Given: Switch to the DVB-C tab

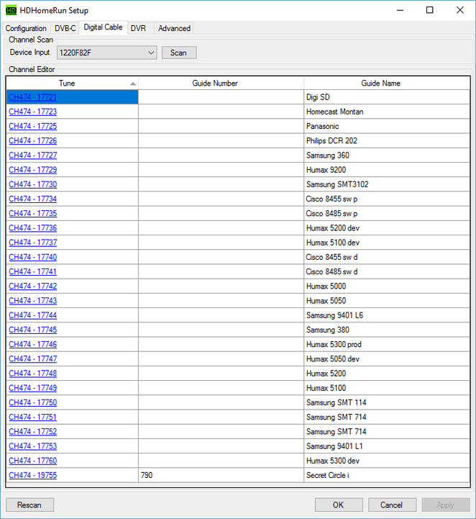Looking at the screenshot, I should [65, 29].
